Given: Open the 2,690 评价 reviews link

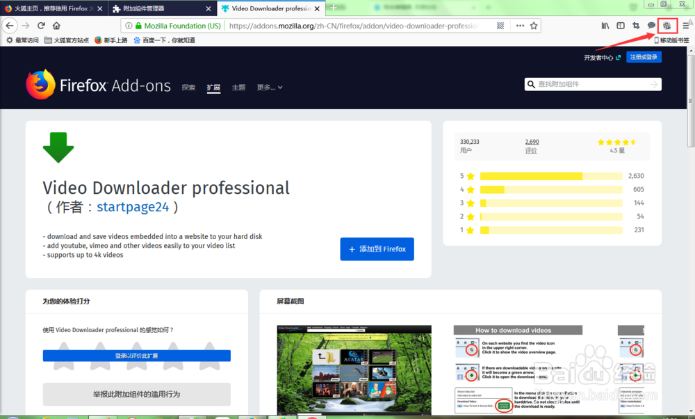Looking at the screenshot, I should tap(532, 146).
